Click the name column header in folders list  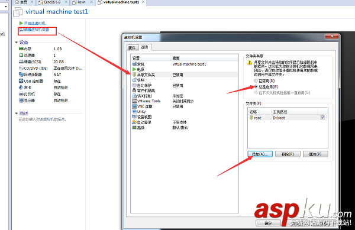pyautogui.click(x=260, y=112)
